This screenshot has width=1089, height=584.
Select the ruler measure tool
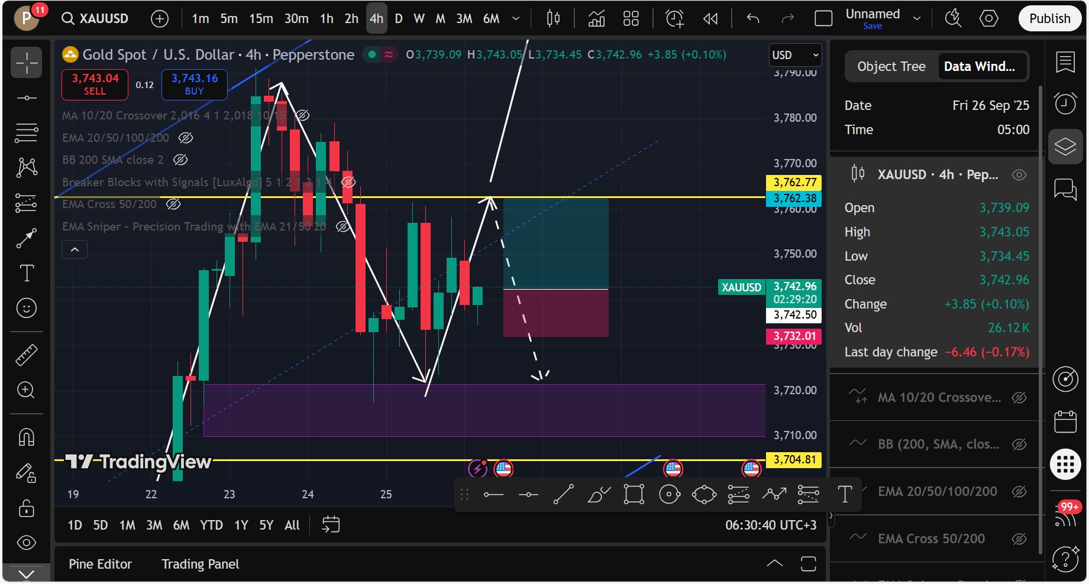[27, 355]
